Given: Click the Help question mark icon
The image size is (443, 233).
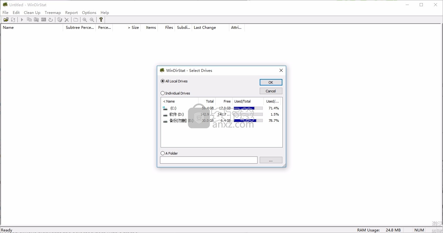Looking at the screenshot, I should (101, 20).
